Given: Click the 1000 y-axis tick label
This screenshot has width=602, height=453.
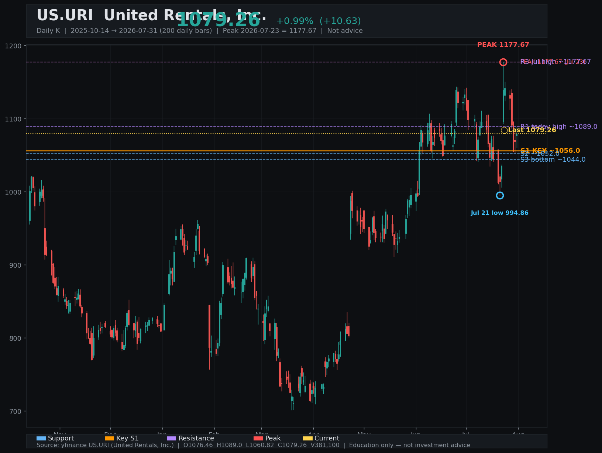Looking at the screenshot, I should pos(14,192).
